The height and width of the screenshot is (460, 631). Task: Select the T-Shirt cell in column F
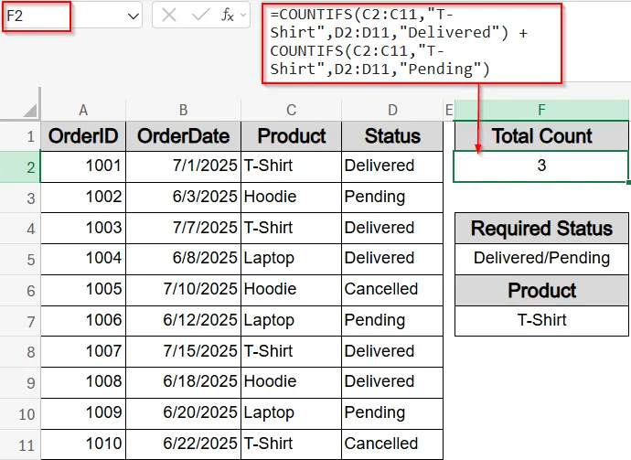(541, 321)
